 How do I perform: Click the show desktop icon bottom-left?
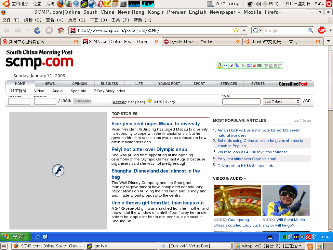coord(4,246)
